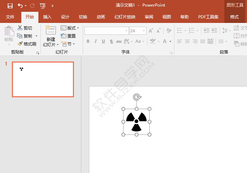Open the Animations (动画) tab
This screenshot has width=247, height=173.
pyautogui.click(x=100, y=17)
